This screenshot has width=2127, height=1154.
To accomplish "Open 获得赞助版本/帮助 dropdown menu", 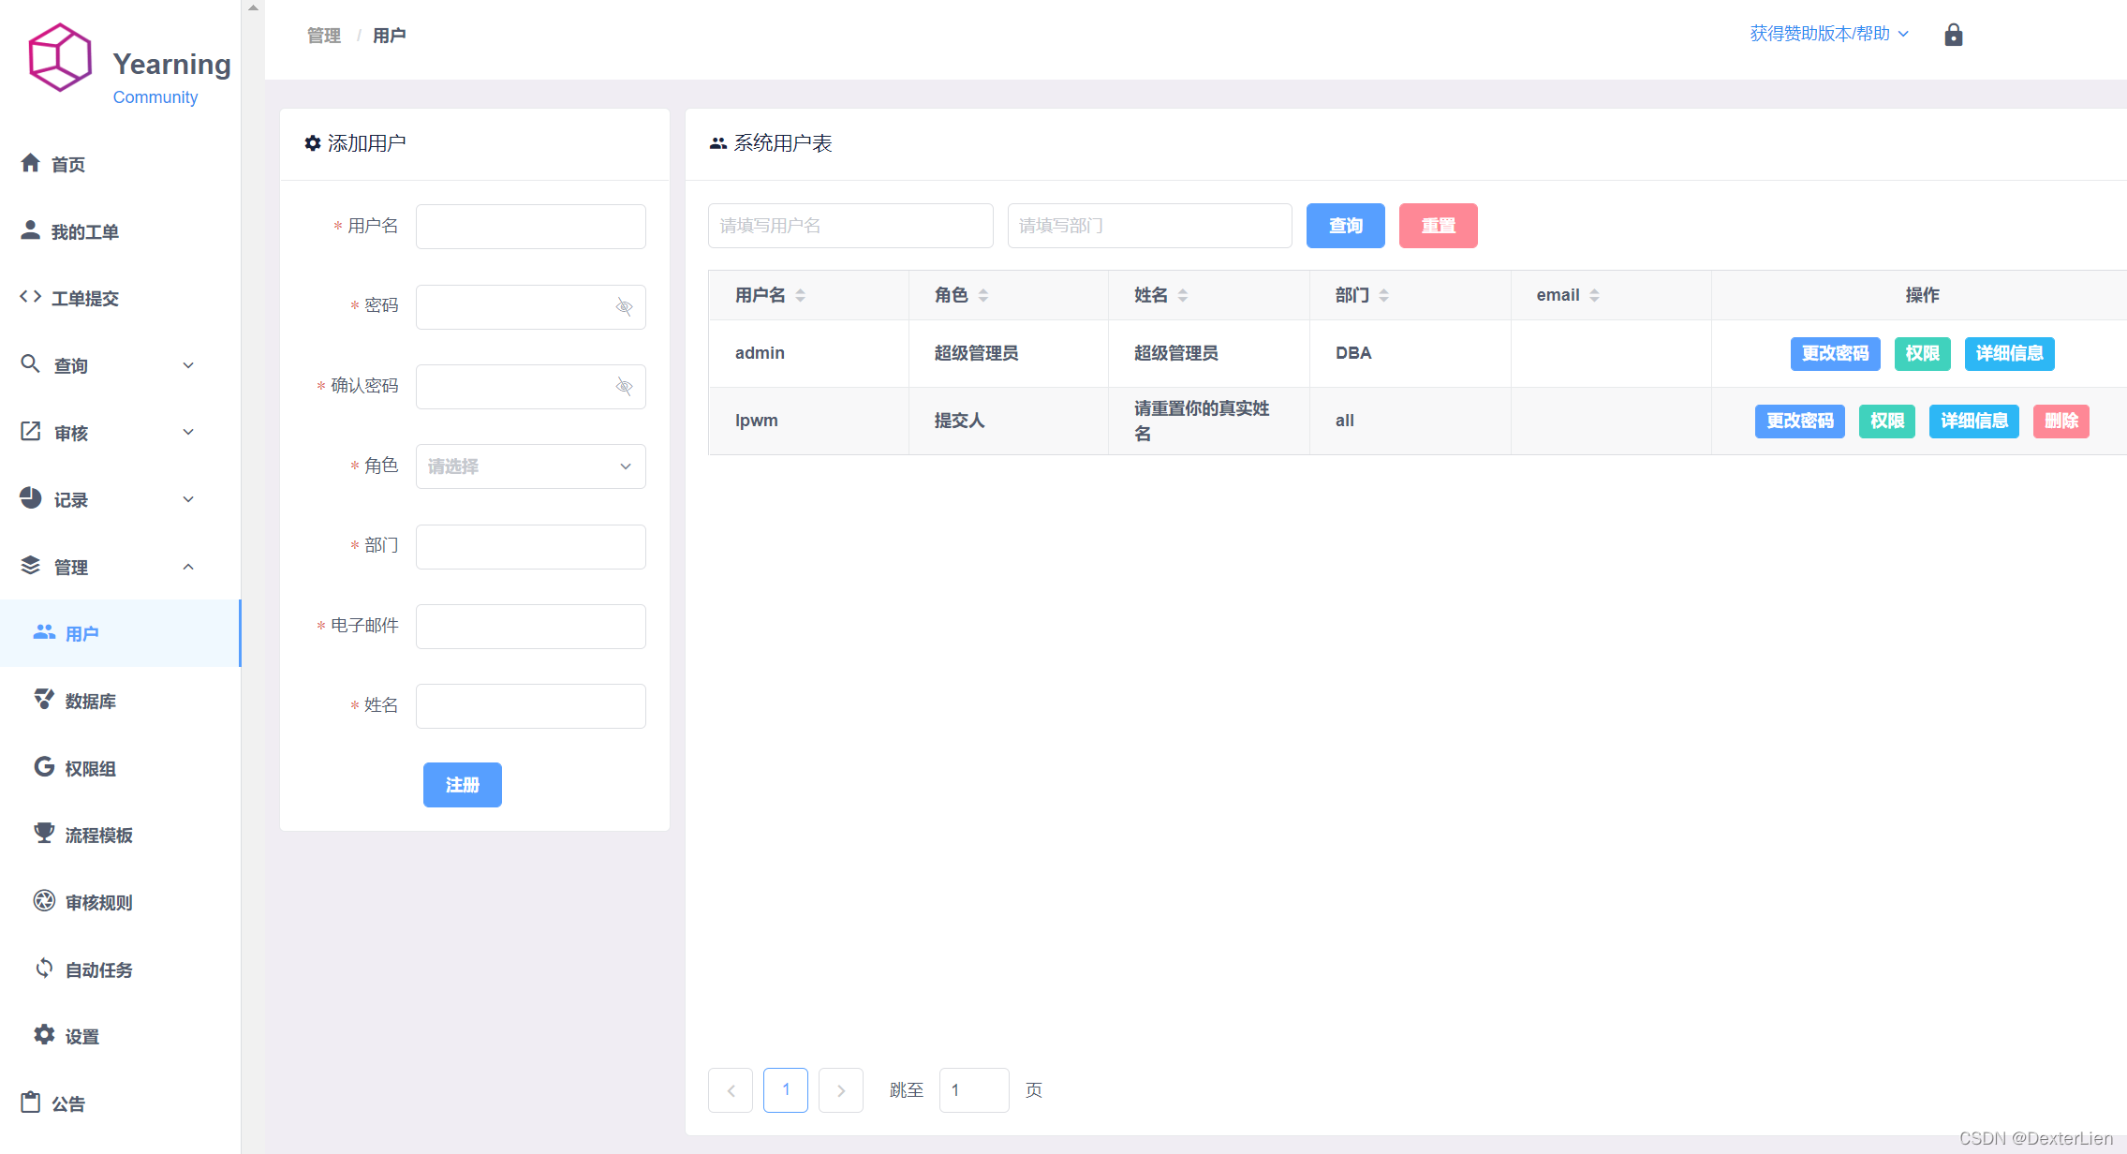I will [1827, 34].
